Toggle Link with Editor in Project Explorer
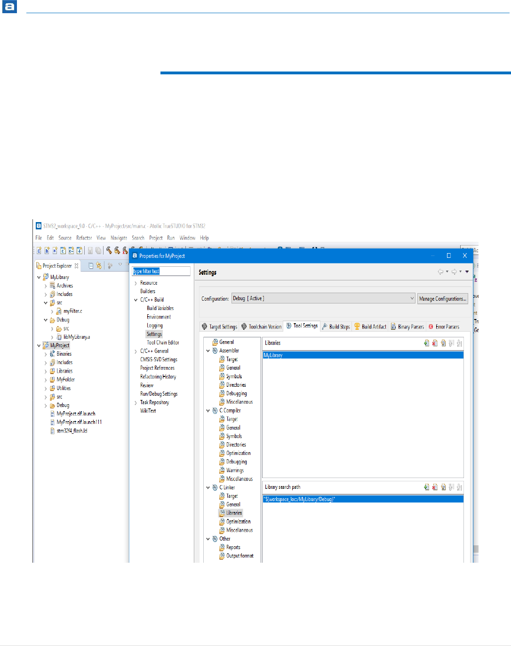The image size is (511, 646). (99, 265)
